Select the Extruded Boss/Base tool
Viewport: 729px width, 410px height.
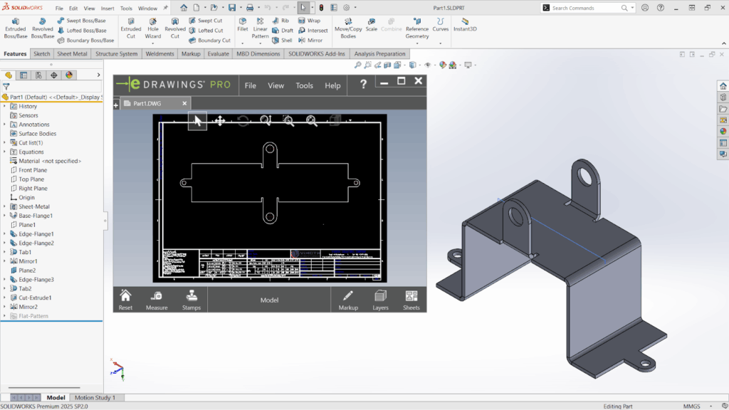point(16,28)
